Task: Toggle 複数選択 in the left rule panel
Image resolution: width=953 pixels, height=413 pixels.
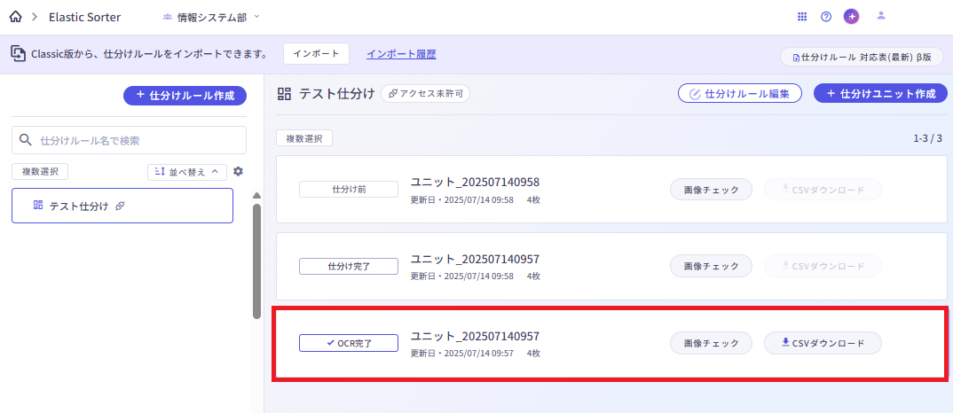Action: click(x=40, y=172)
